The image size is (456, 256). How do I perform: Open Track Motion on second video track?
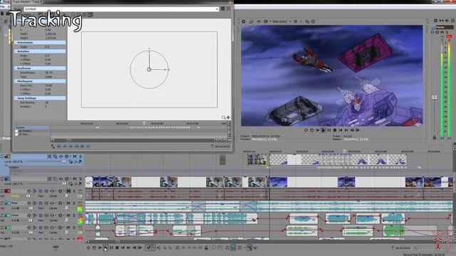(55, 178)
